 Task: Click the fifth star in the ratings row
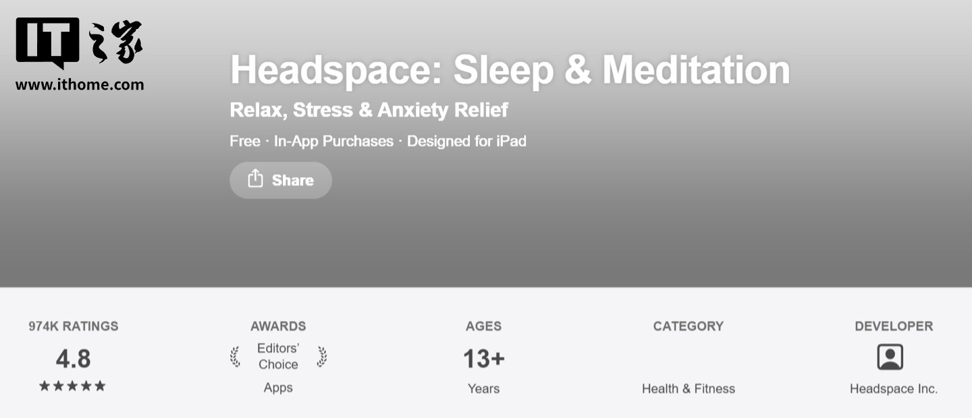pos(99,386)
